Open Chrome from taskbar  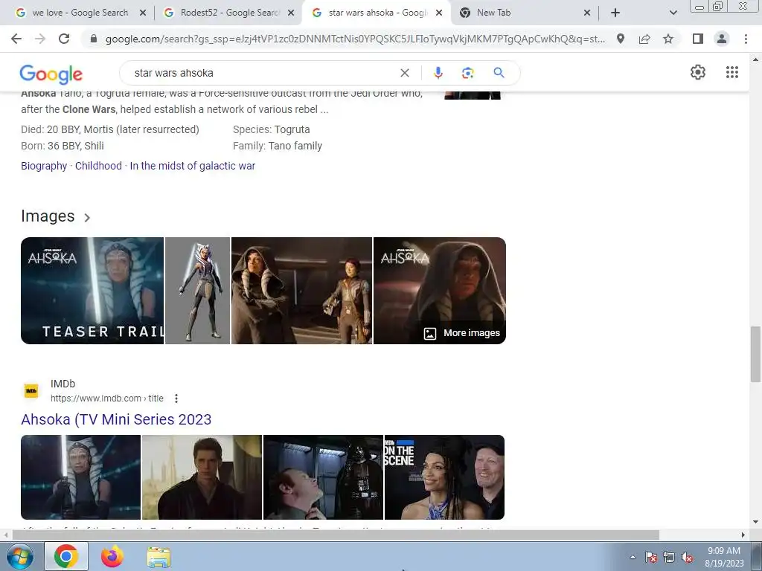point(66,557)
